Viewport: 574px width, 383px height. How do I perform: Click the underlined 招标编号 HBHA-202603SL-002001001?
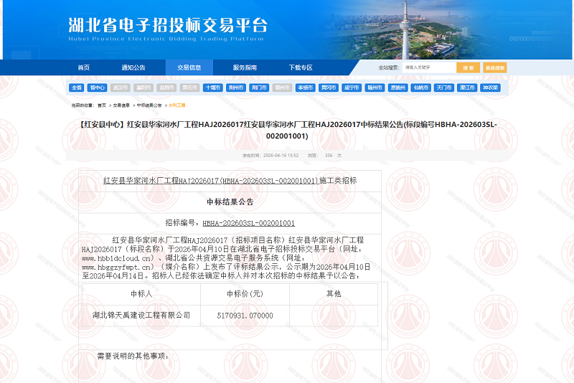248,223
